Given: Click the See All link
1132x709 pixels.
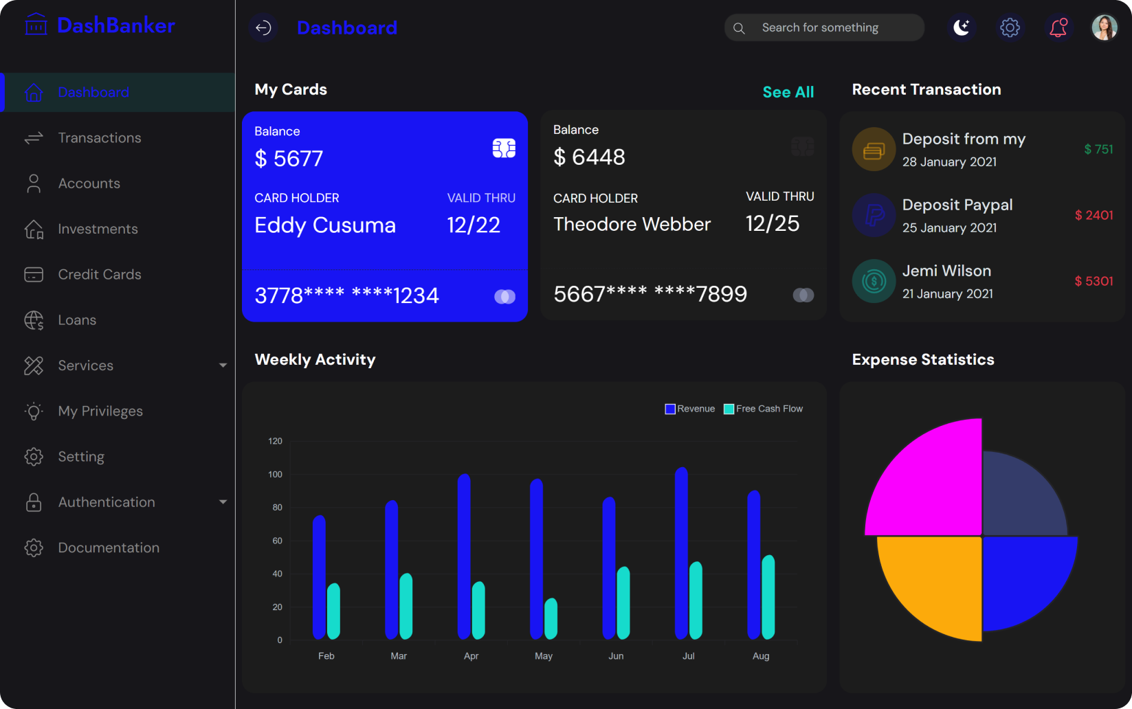Looking at the screenshot, I should [788, 91].
